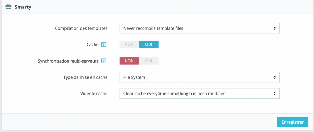Open Vider le cache dropdown

[199, 93]
